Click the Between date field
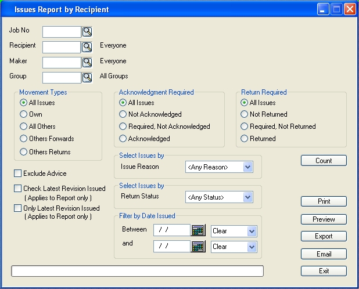This screenshot has height=289, width=359. (x=172, y=230)
